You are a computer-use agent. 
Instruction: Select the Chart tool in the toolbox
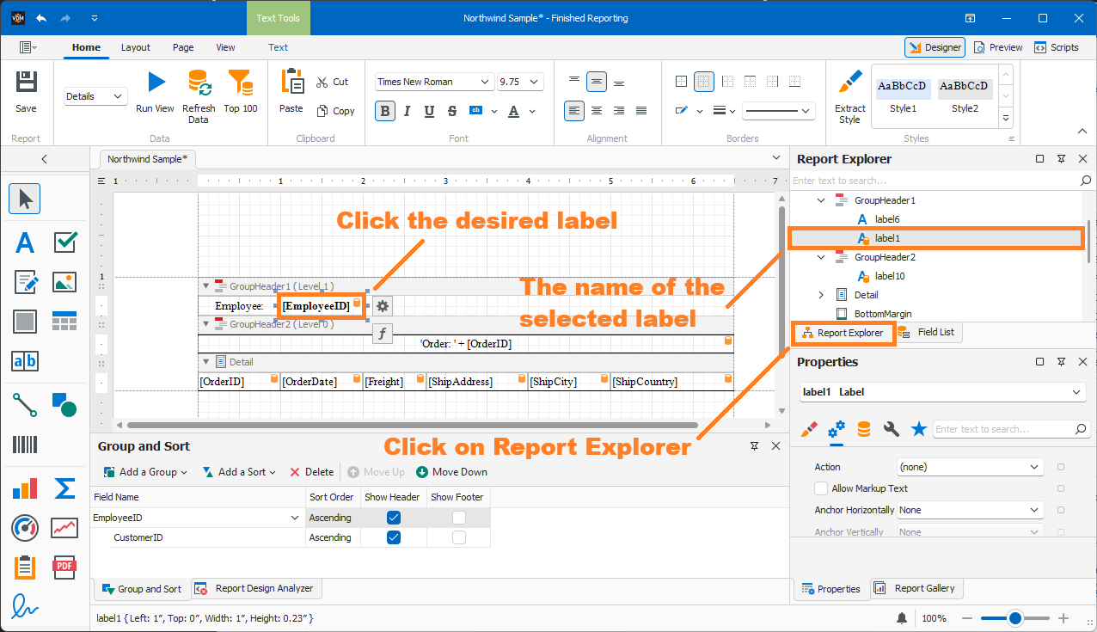(x=24, y=488)
